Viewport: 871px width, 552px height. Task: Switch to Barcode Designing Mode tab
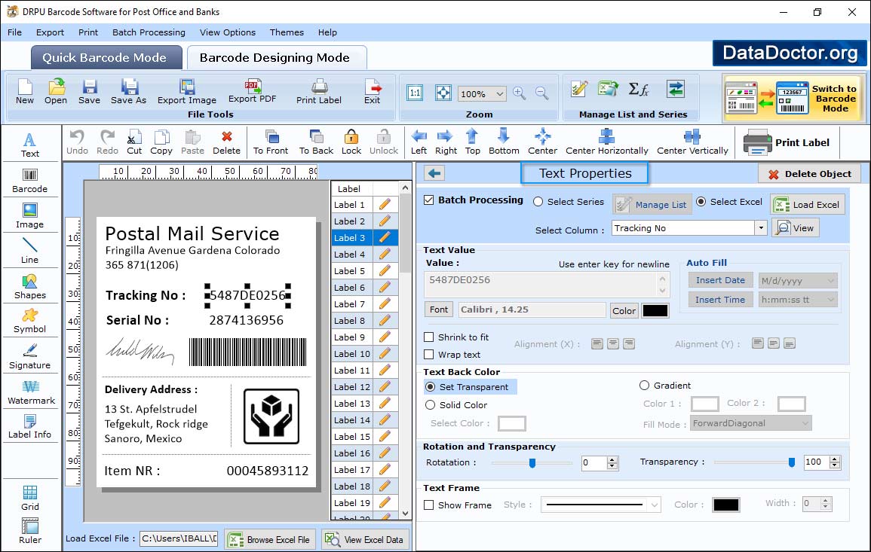(x=276, y=58)
